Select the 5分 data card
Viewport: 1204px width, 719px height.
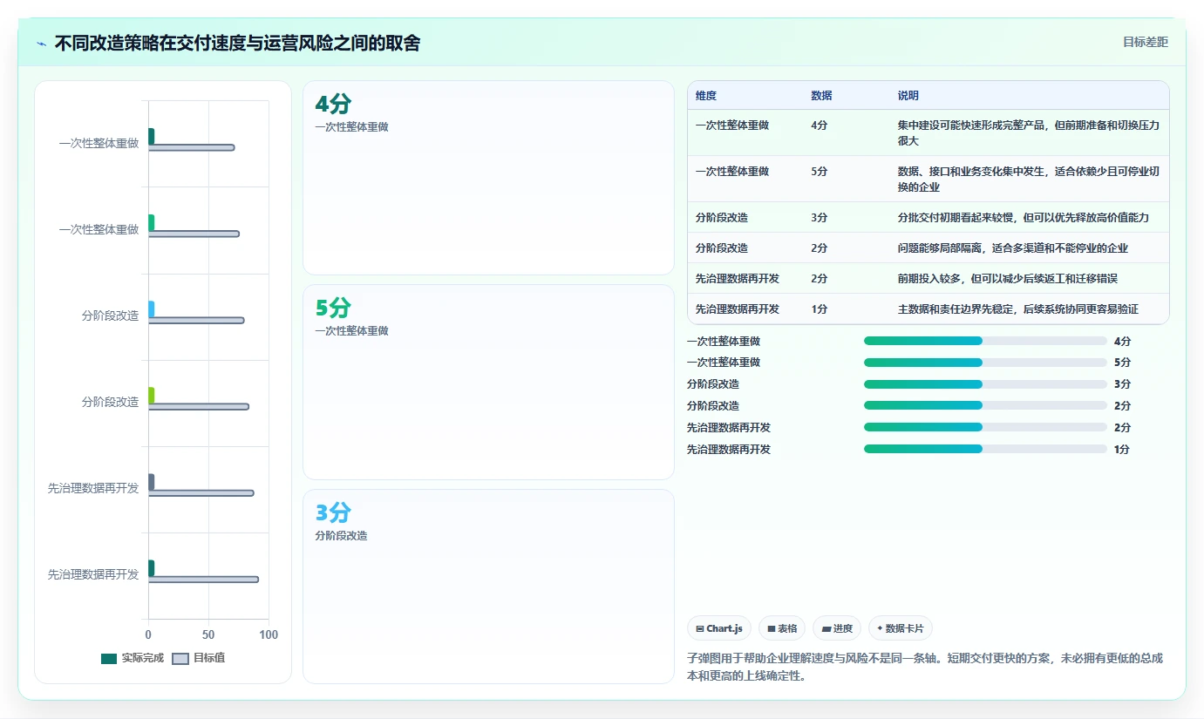(488, 382)
